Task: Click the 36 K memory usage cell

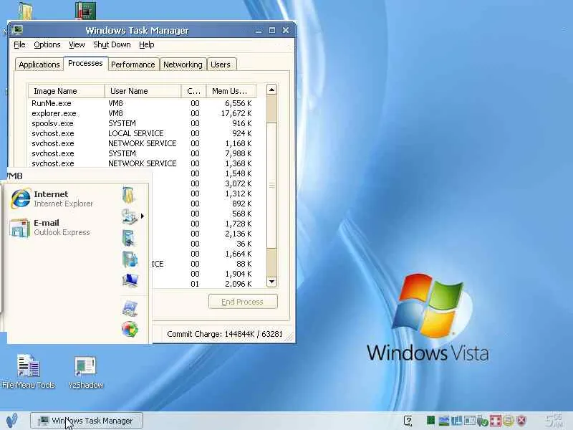Action: tap(244, 244)
